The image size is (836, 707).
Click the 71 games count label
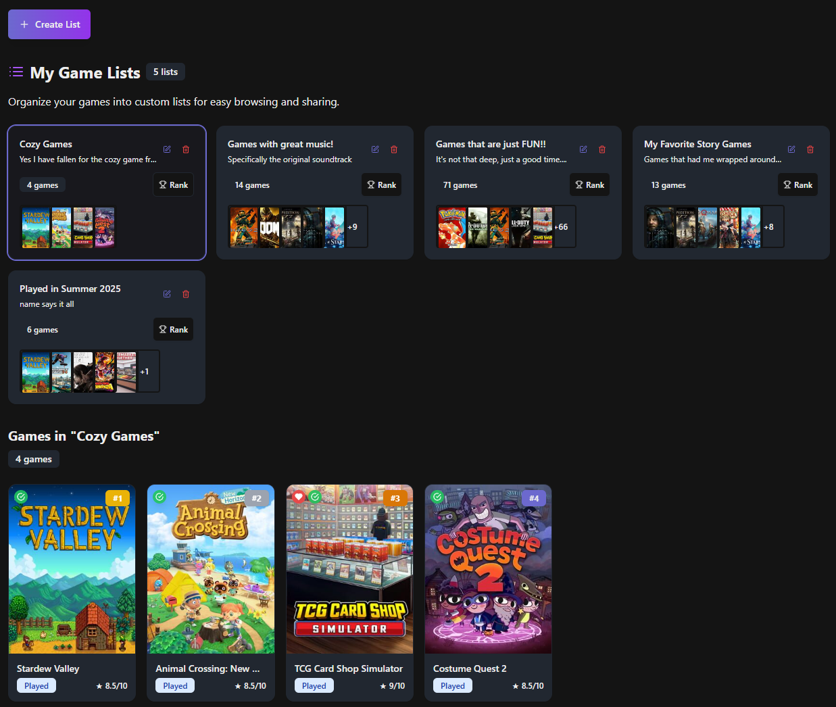click(460, 185)
